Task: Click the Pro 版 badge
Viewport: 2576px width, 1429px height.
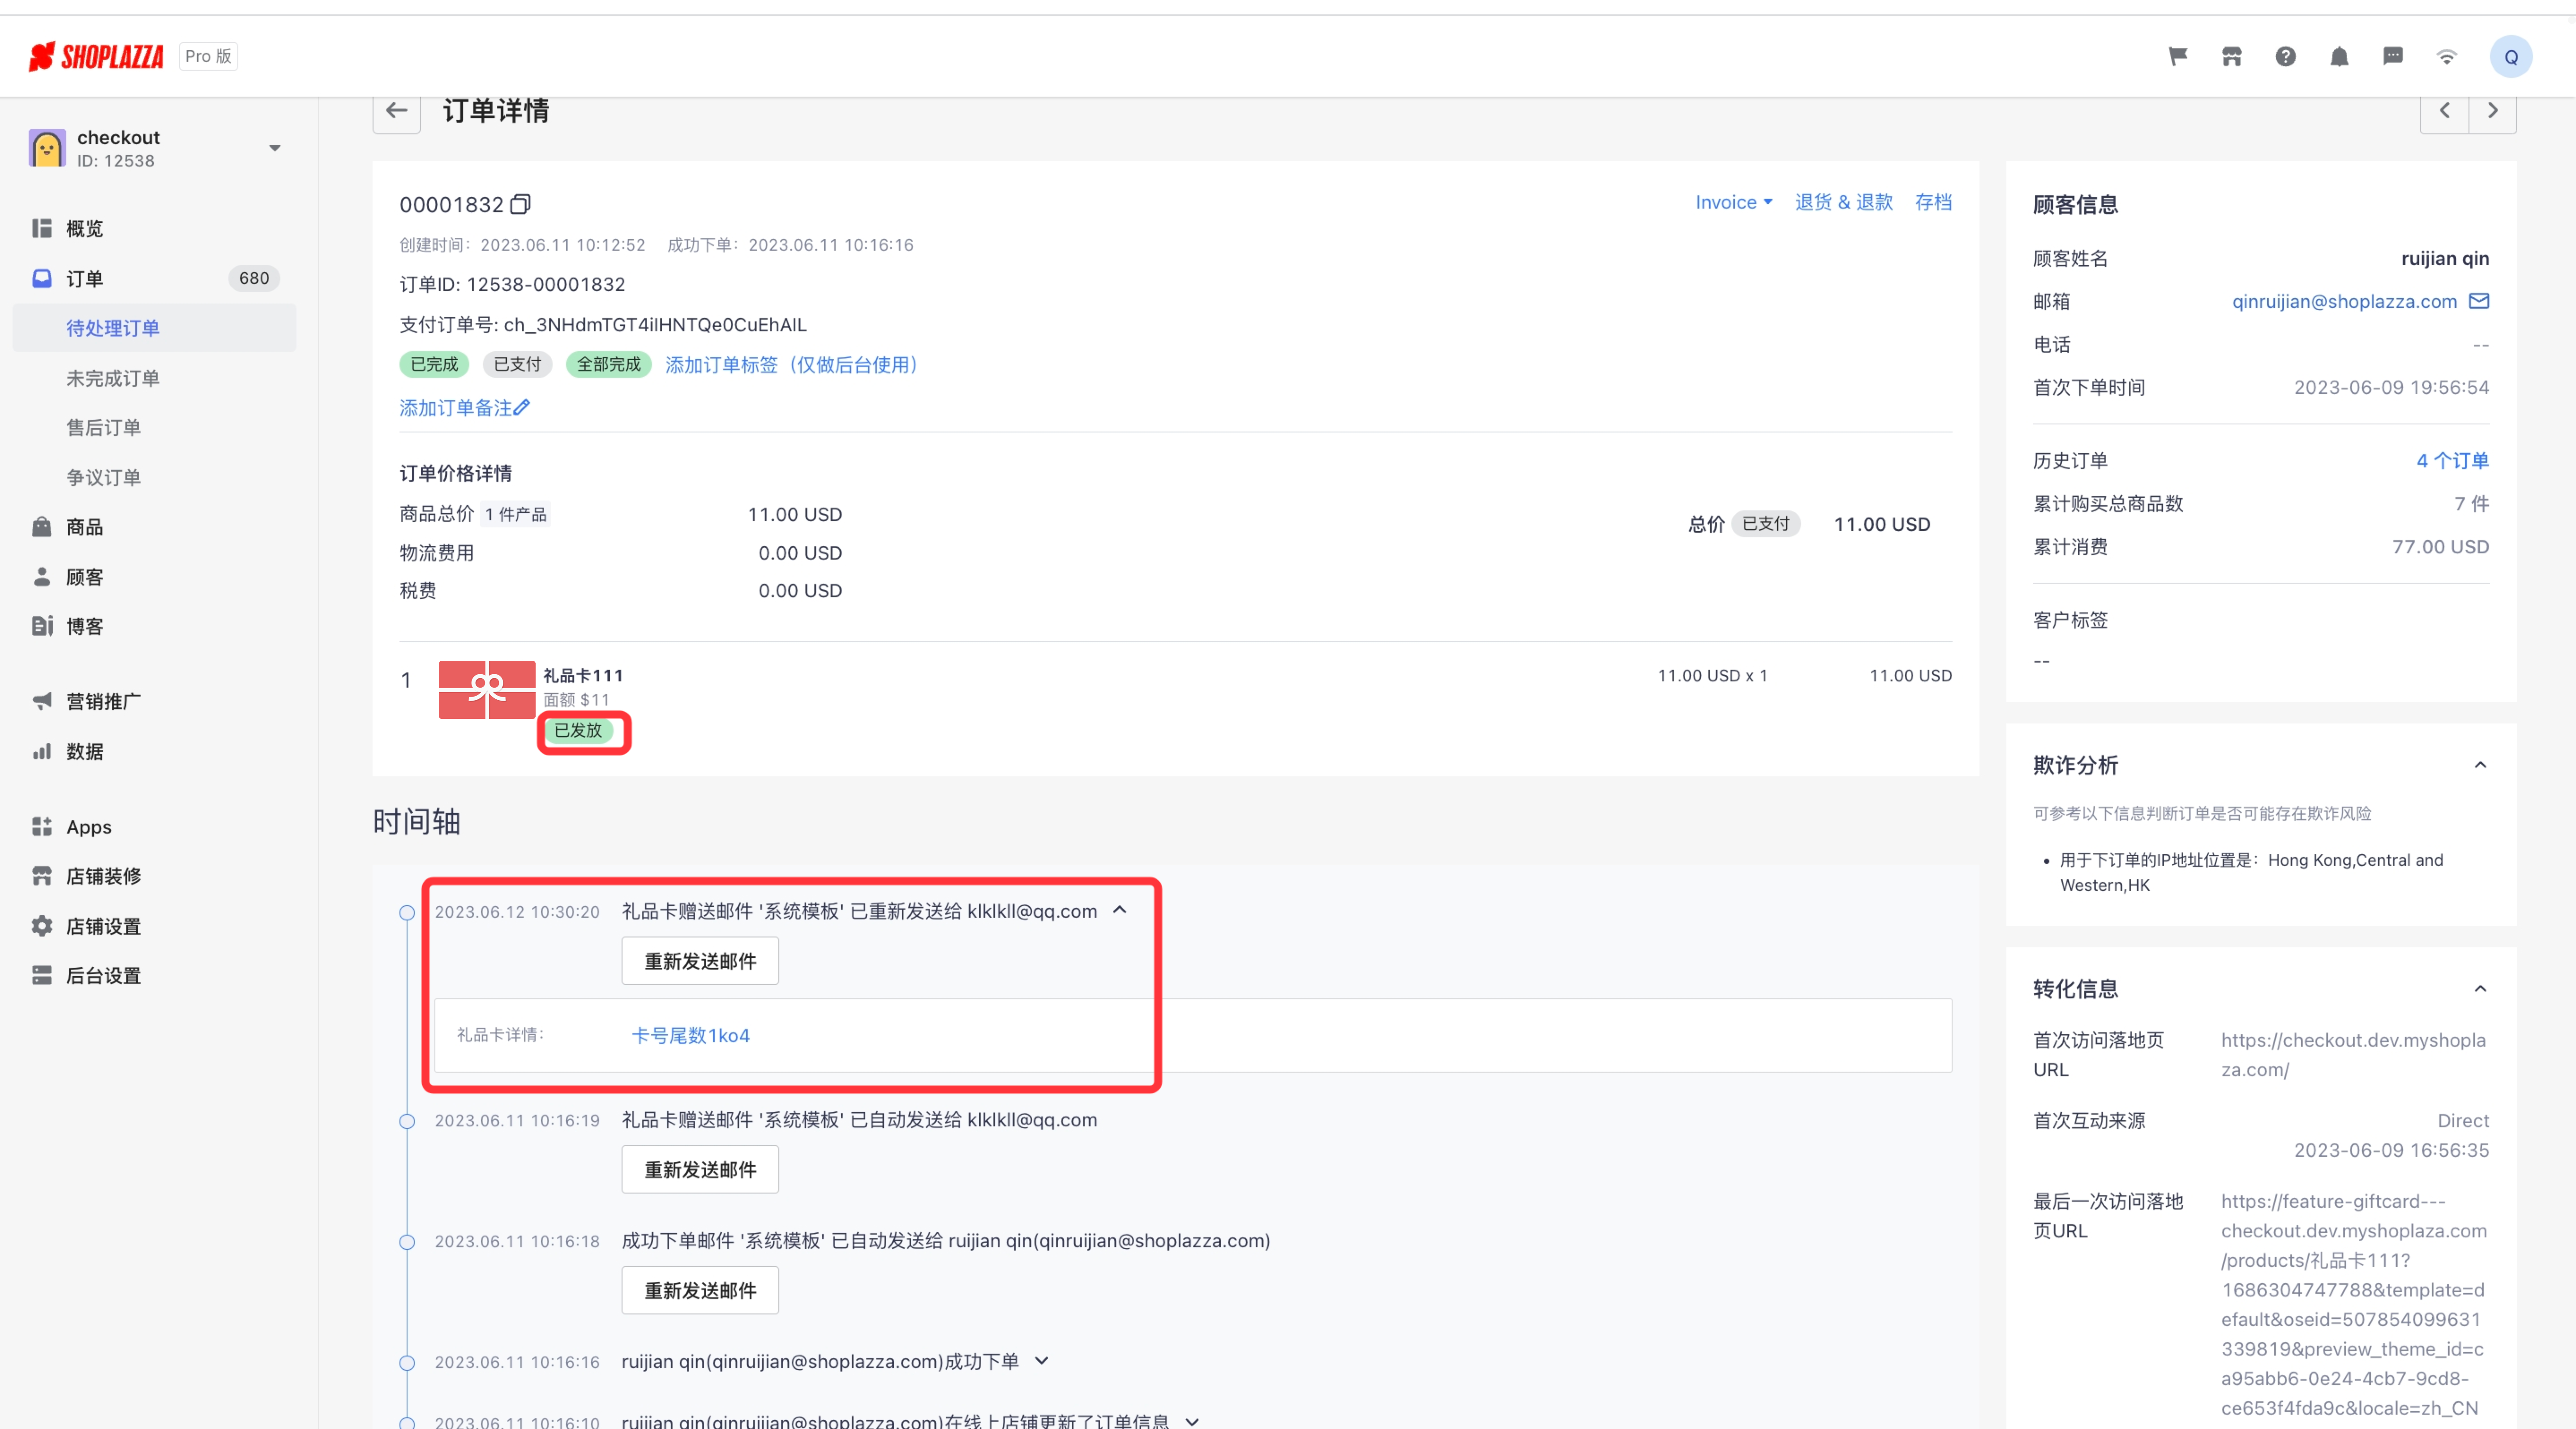Action: click(x=208, y=56)
